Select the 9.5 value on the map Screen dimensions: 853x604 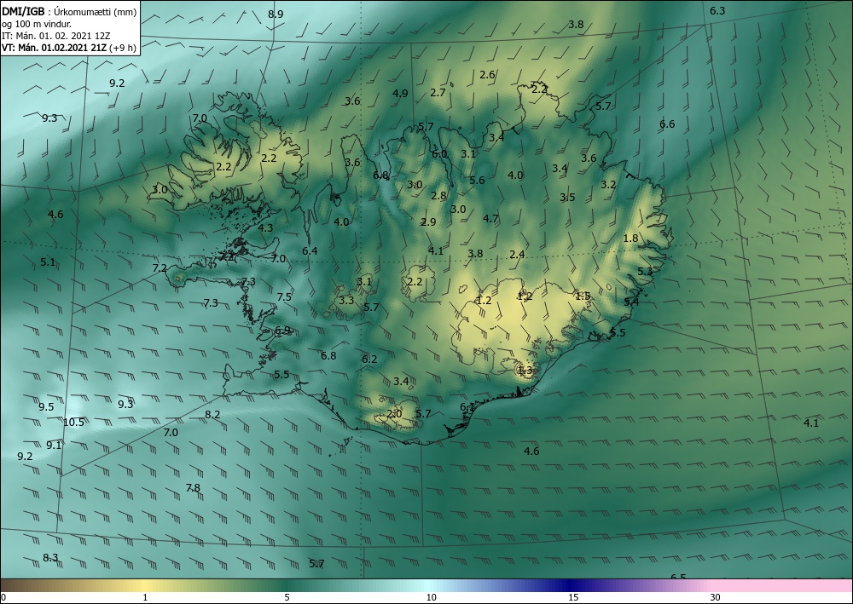click(x=46, y=407)
